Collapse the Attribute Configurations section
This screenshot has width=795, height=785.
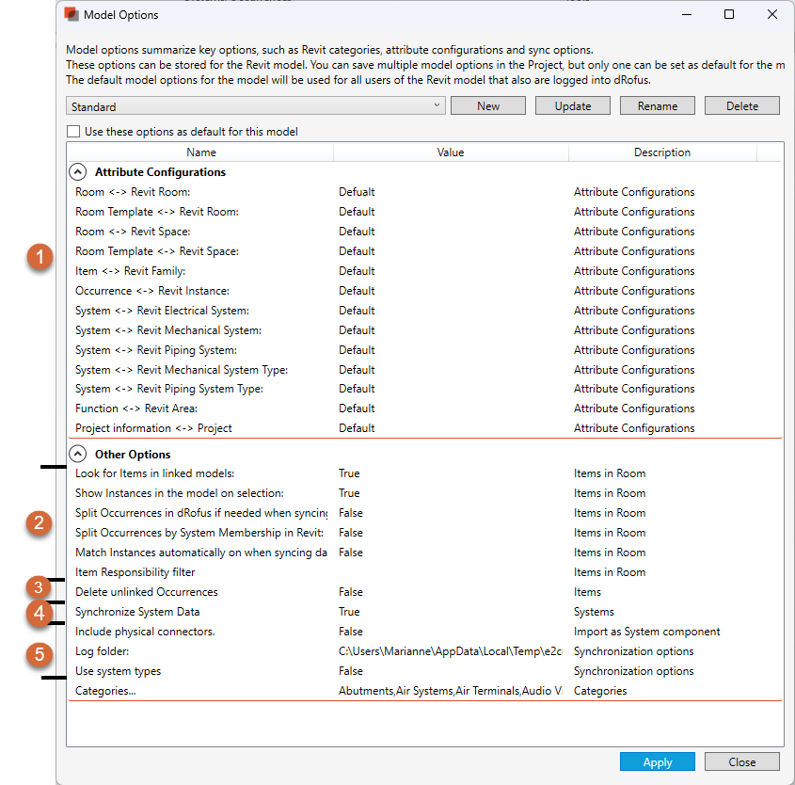[x=77, y=172]
